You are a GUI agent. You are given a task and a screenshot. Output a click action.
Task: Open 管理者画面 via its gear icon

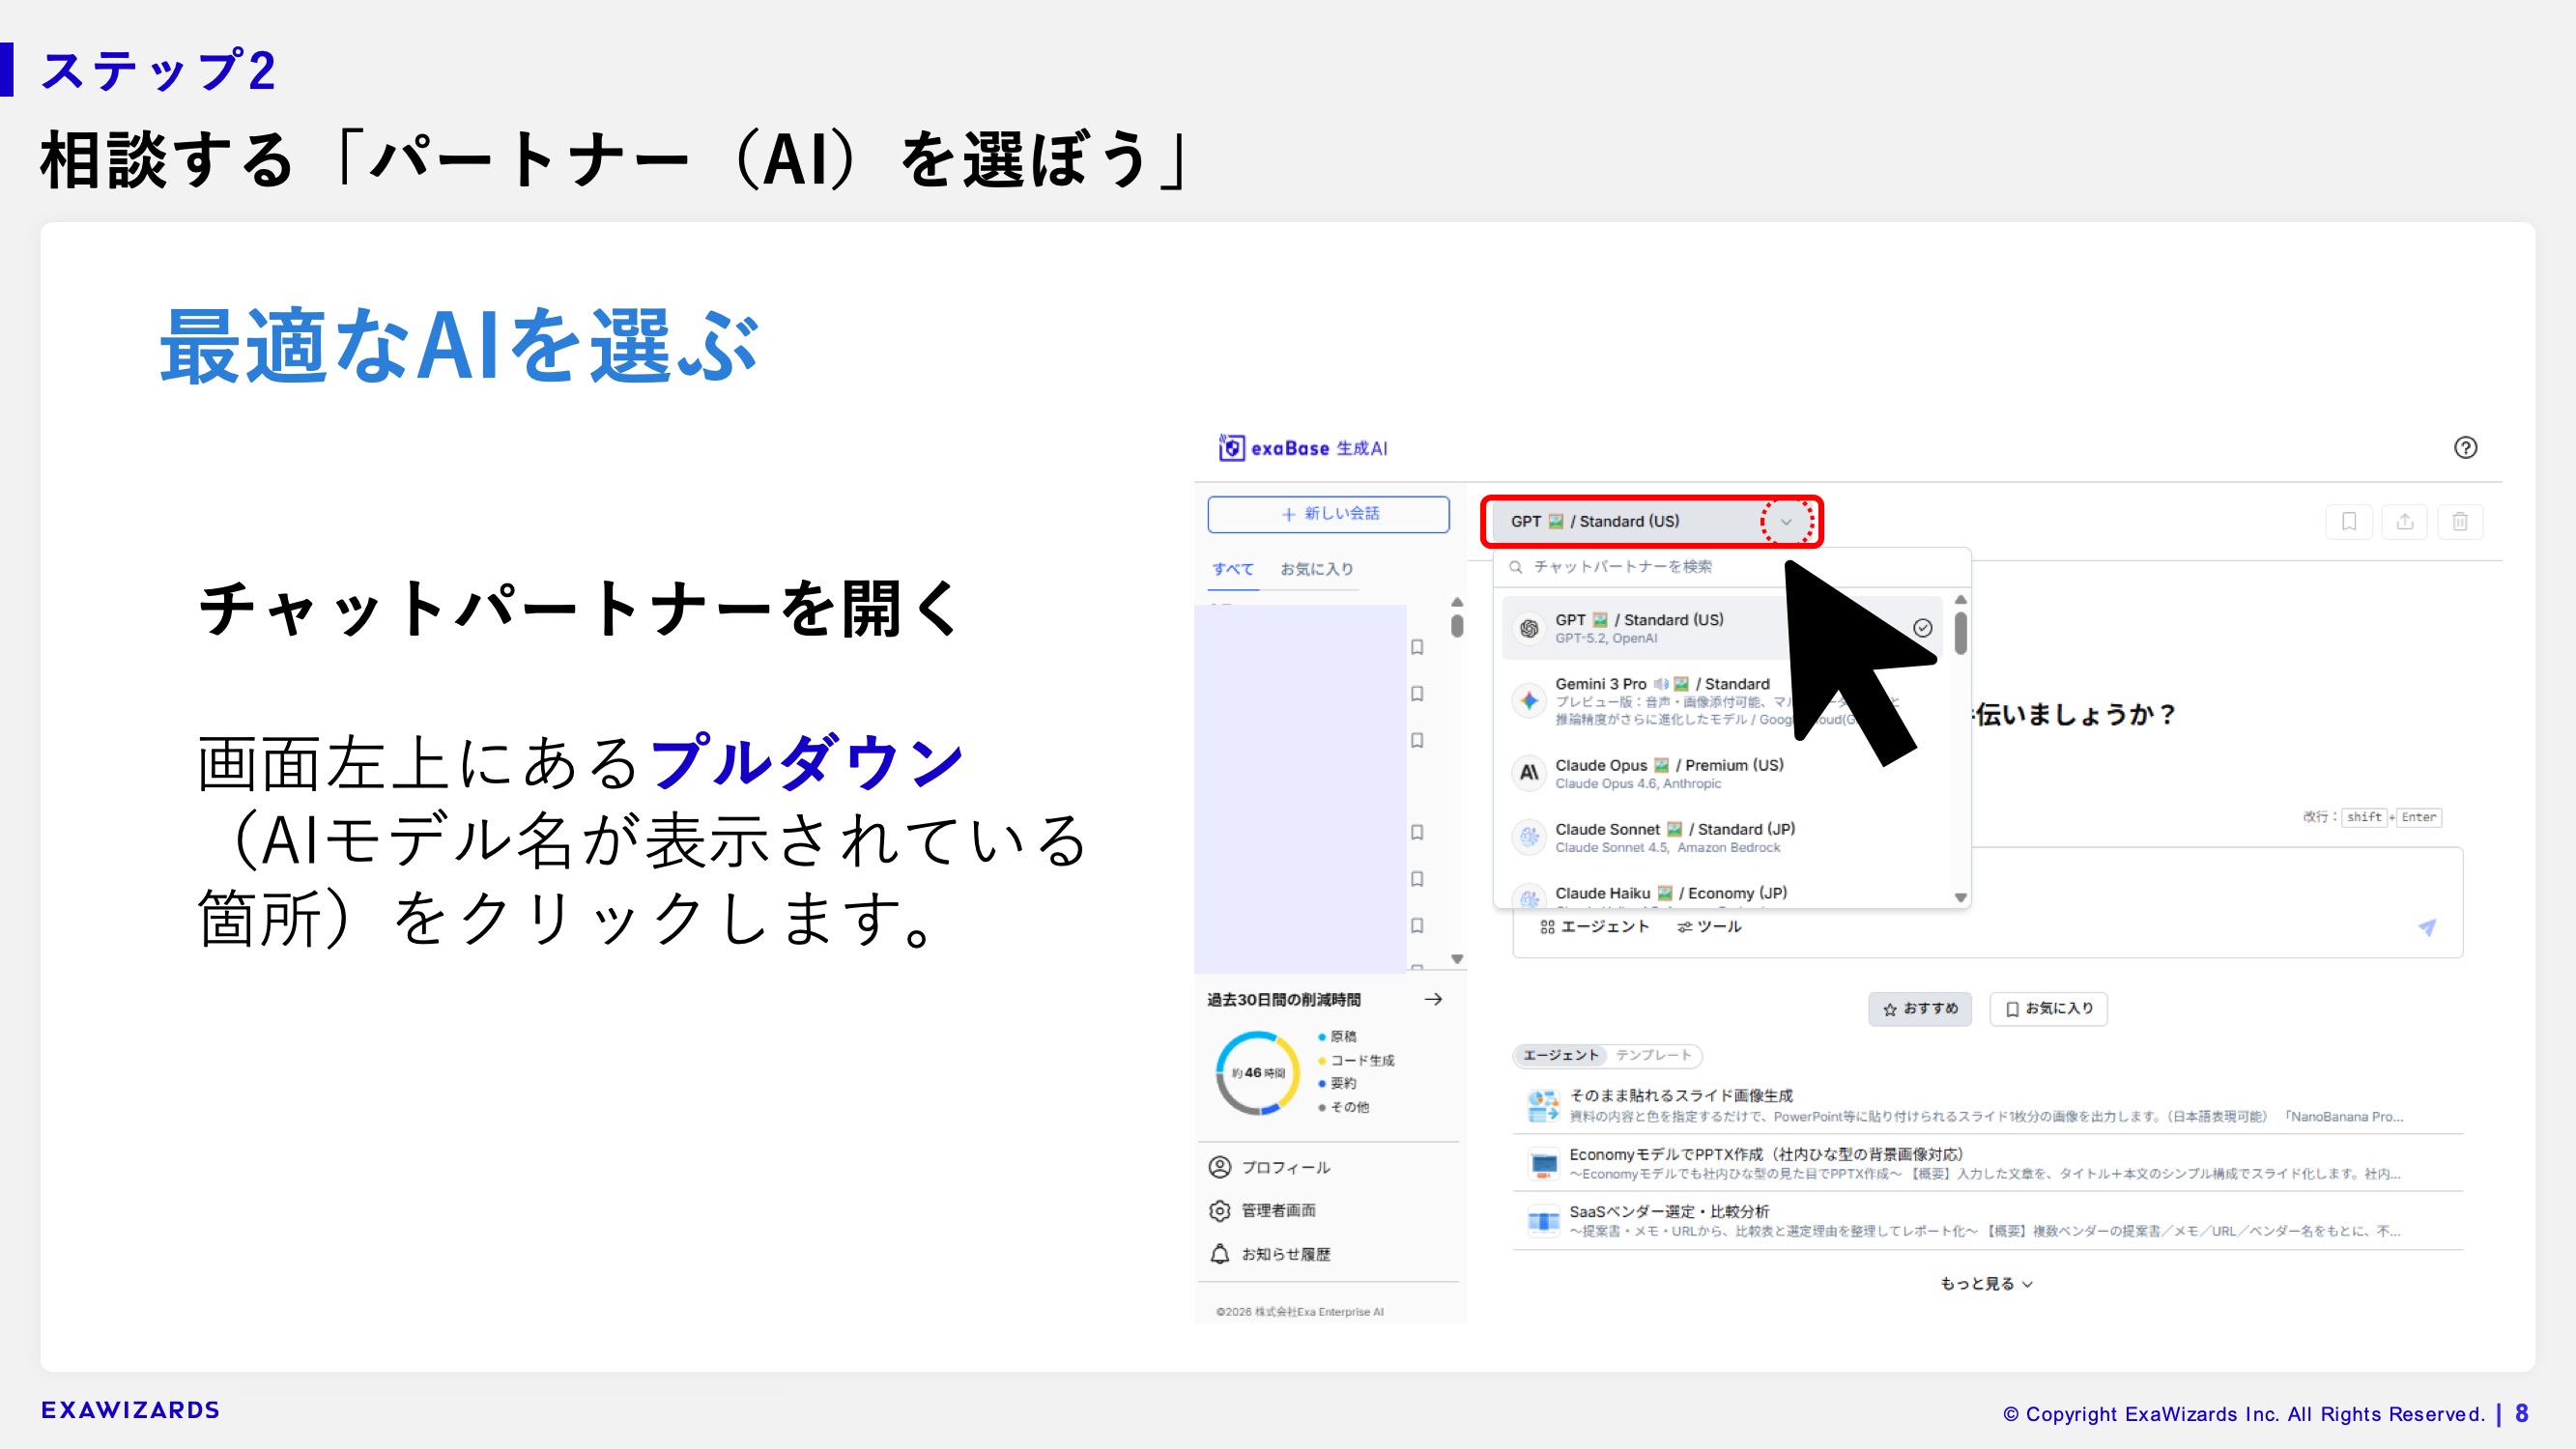(1220, 1210)
